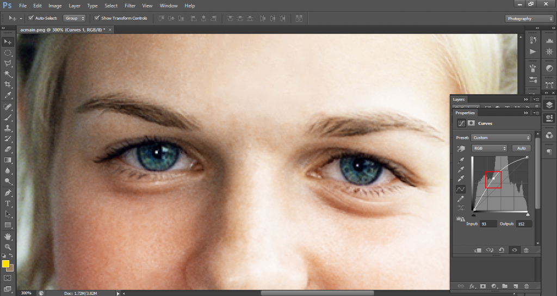Toggle view previous state in Properties
Image resolution: width=557 pixels, height=296 pixels.
tap(490, 250)
